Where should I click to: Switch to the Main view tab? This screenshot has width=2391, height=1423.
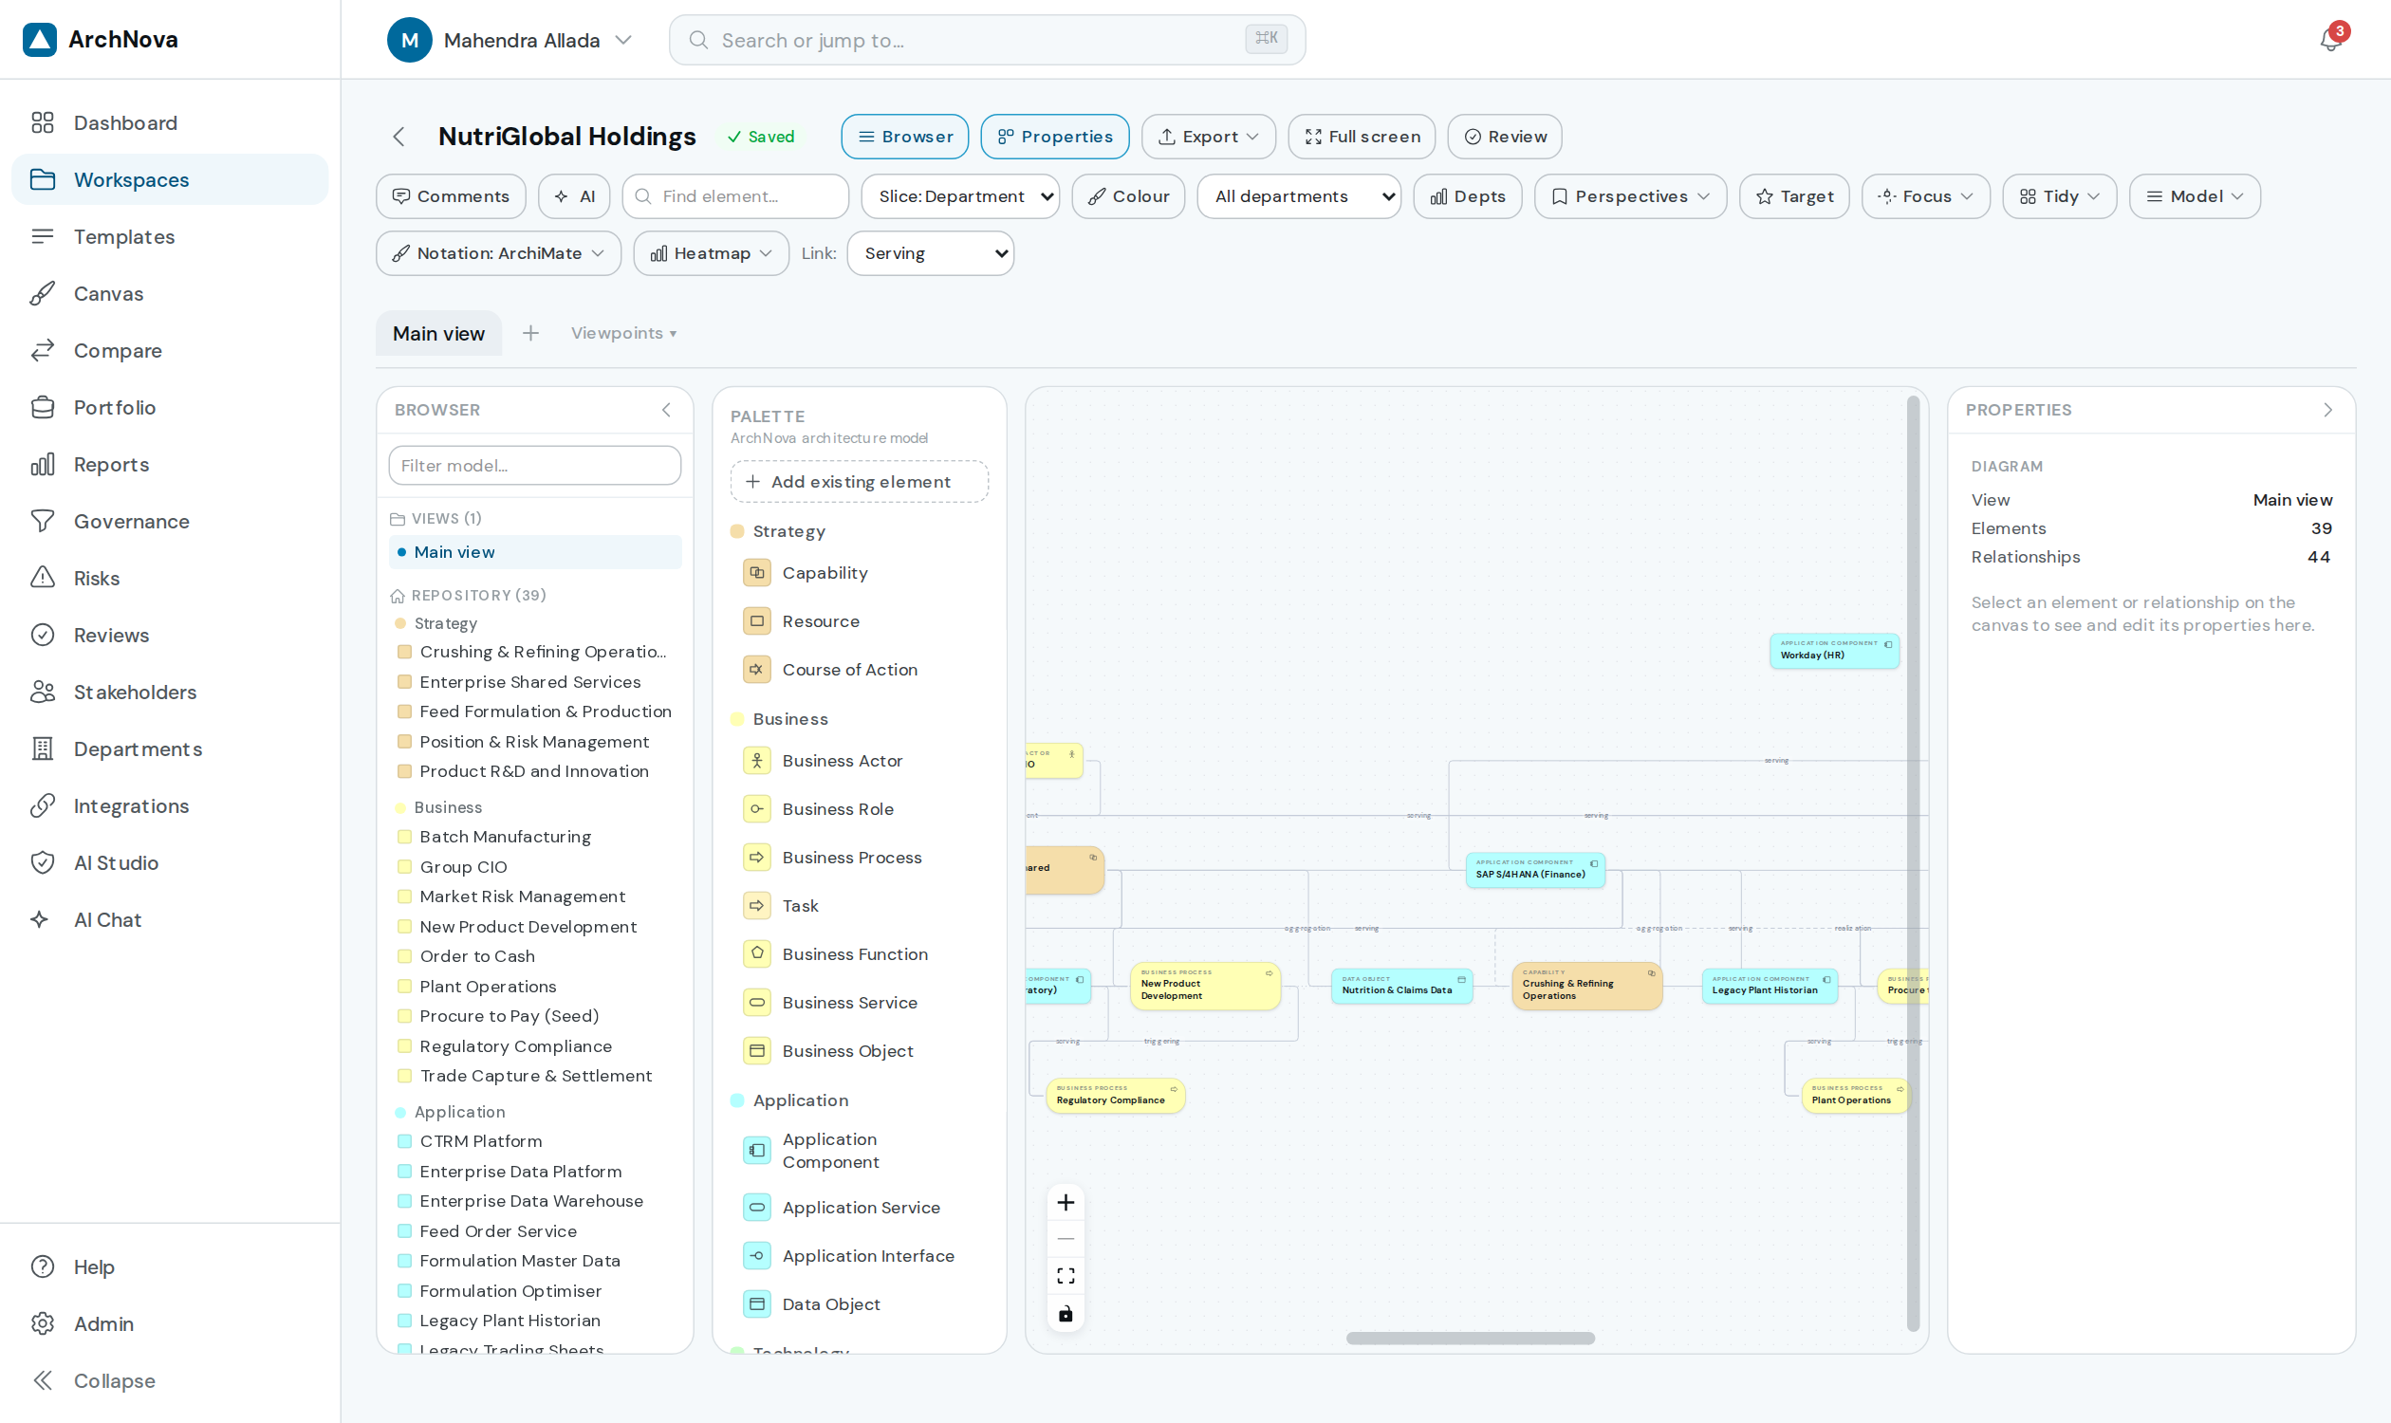(x=438, y=333)
